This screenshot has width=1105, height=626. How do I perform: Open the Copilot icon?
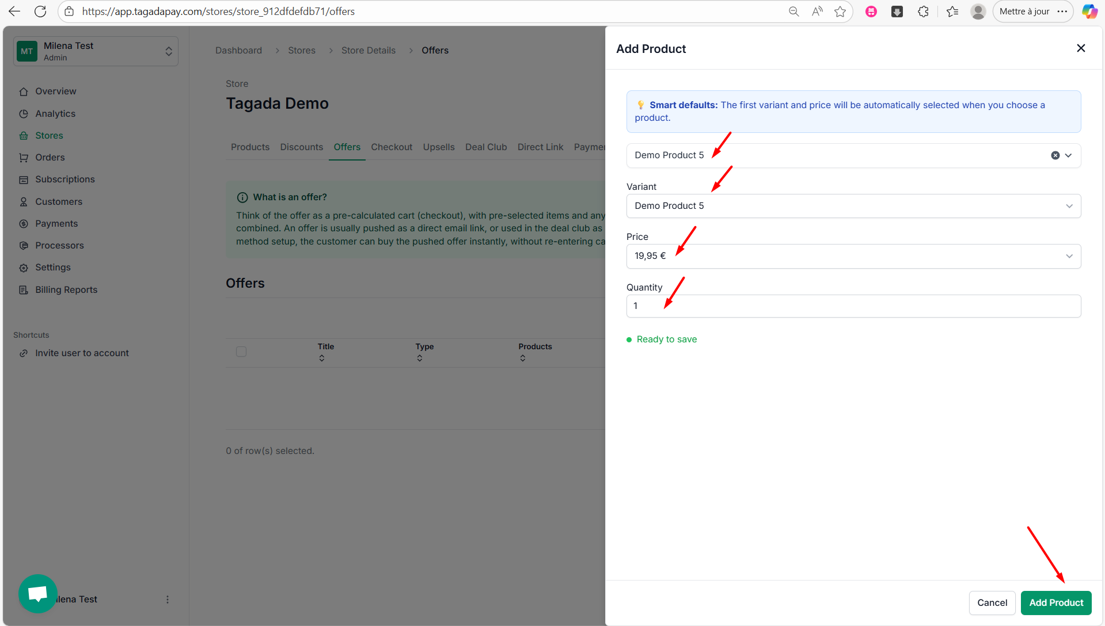(x=1089, y=12)
